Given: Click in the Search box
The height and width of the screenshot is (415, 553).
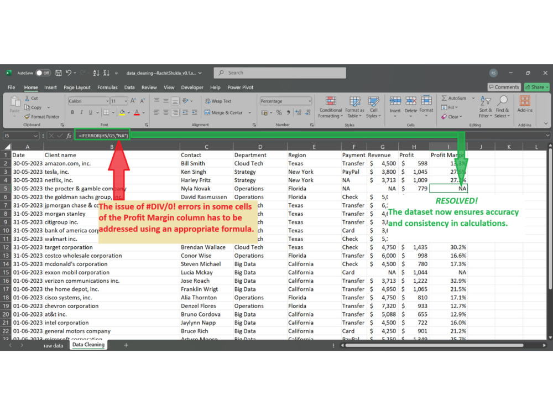Looking at the screenshot, I should pyautogui.click(x=280, y=72).
